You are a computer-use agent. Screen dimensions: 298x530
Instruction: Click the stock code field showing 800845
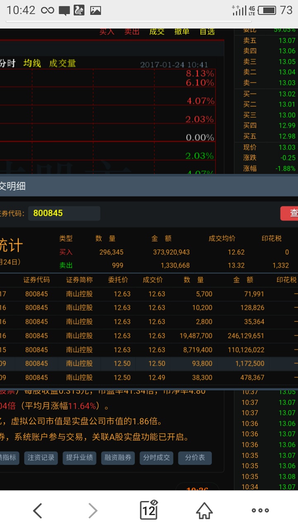click(64, 213)
